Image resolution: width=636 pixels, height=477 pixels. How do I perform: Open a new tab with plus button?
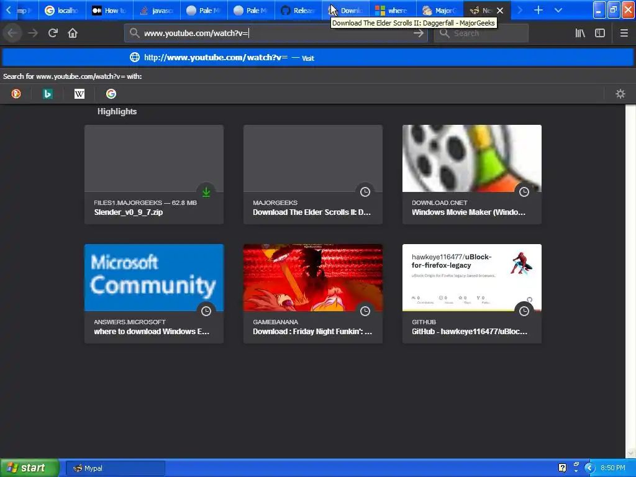pos(538,10)
